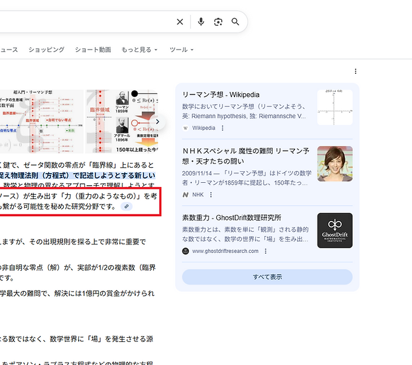Image resolution: width=412 pixels, height=365 pixels.
Task: Open NHKスペシャル 魔性の難問 result
Action: 245,156
